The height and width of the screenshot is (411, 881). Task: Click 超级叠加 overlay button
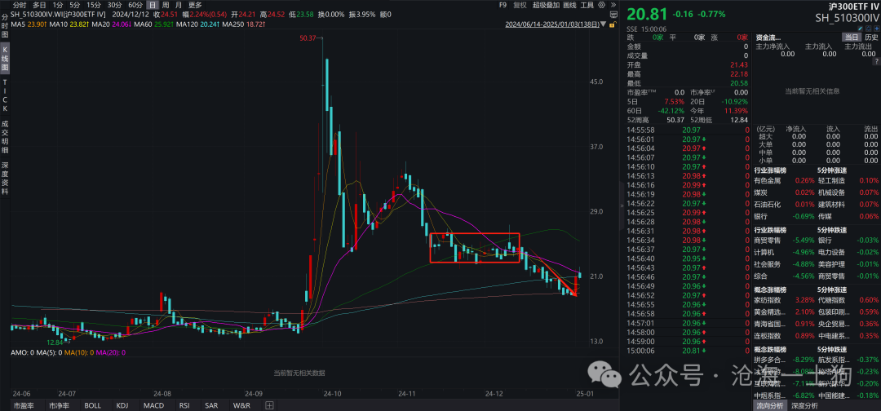(546, 5)
